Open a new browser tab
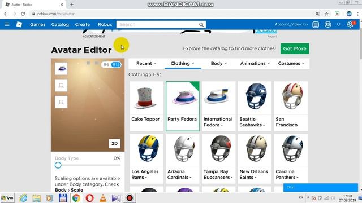This screenshot has height=203, width=362. pyautogui.click(x=72, y=5)
